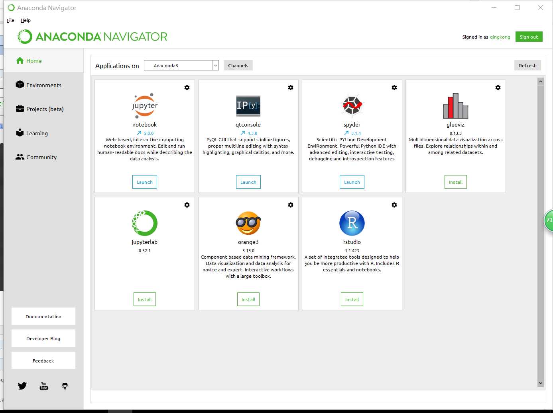Click the orange3 sunglasses logo
Viewport: 553px width, 413px height.
pos(248,223)
